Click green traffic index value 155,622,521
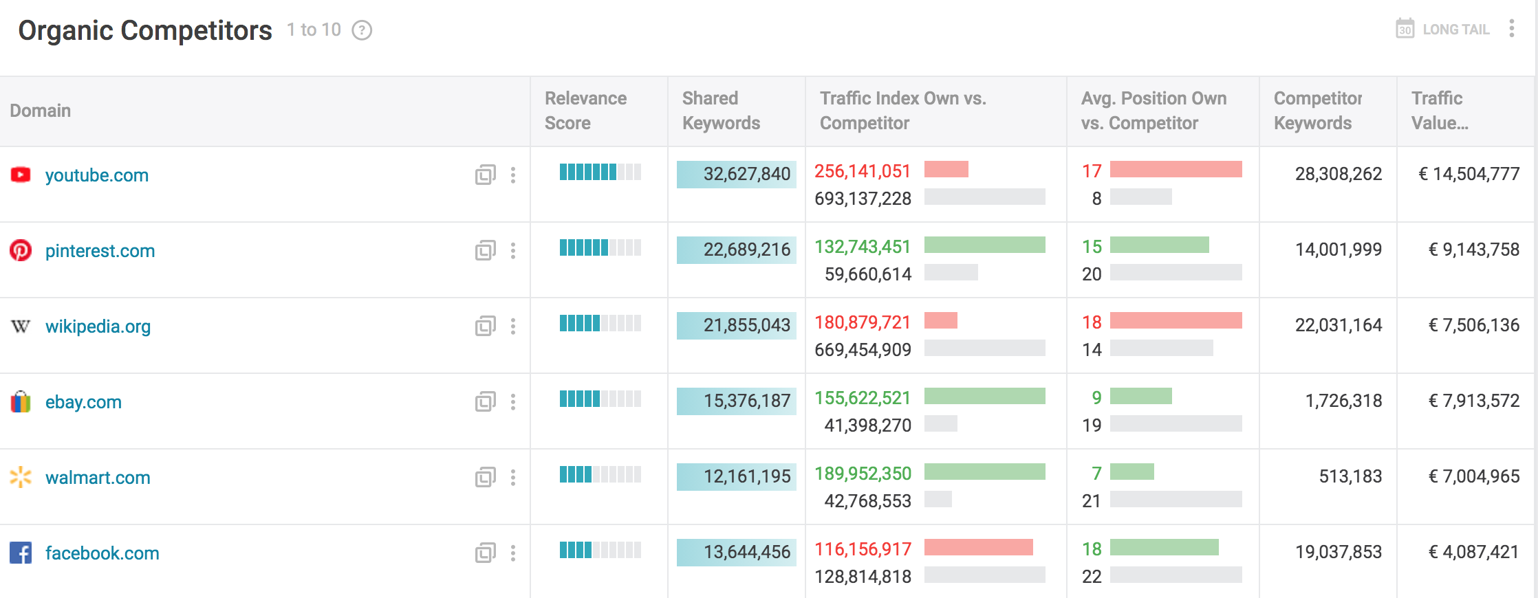This screenshot has height=598, width=1538. tap(863, 398)
